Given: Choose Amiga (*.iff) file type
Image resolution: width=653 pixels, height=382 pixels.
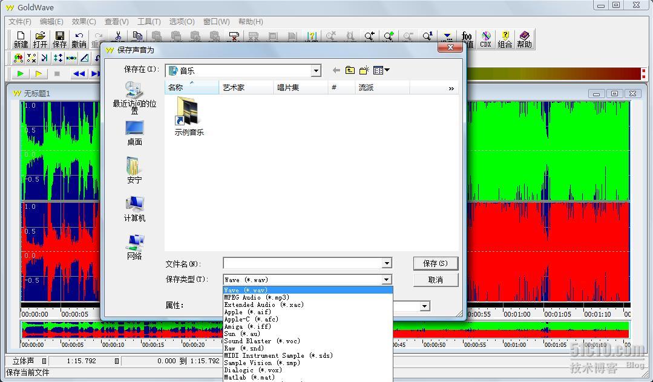Looking at the screenshot, I should click(308, 326).
